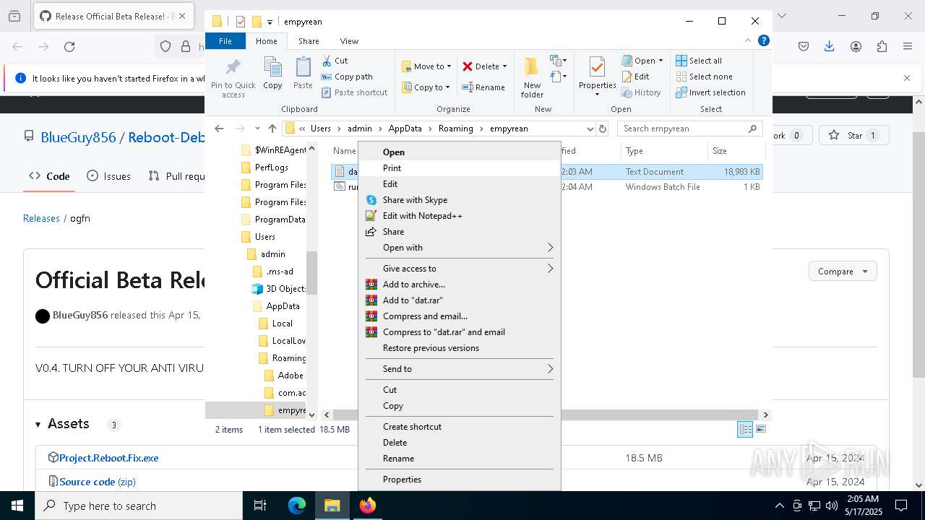The width and height of the screenshot is (925, 520).
Task: Switch to the Share ribbon tab
Action: click(309, 41)
